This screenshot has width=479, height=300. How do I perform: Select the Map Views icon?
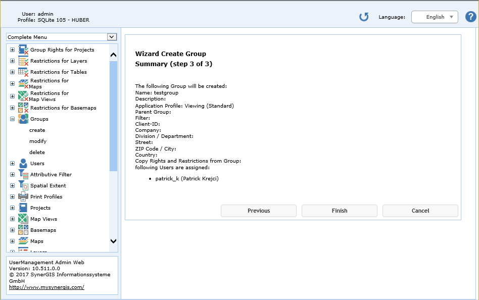[22, 219]
